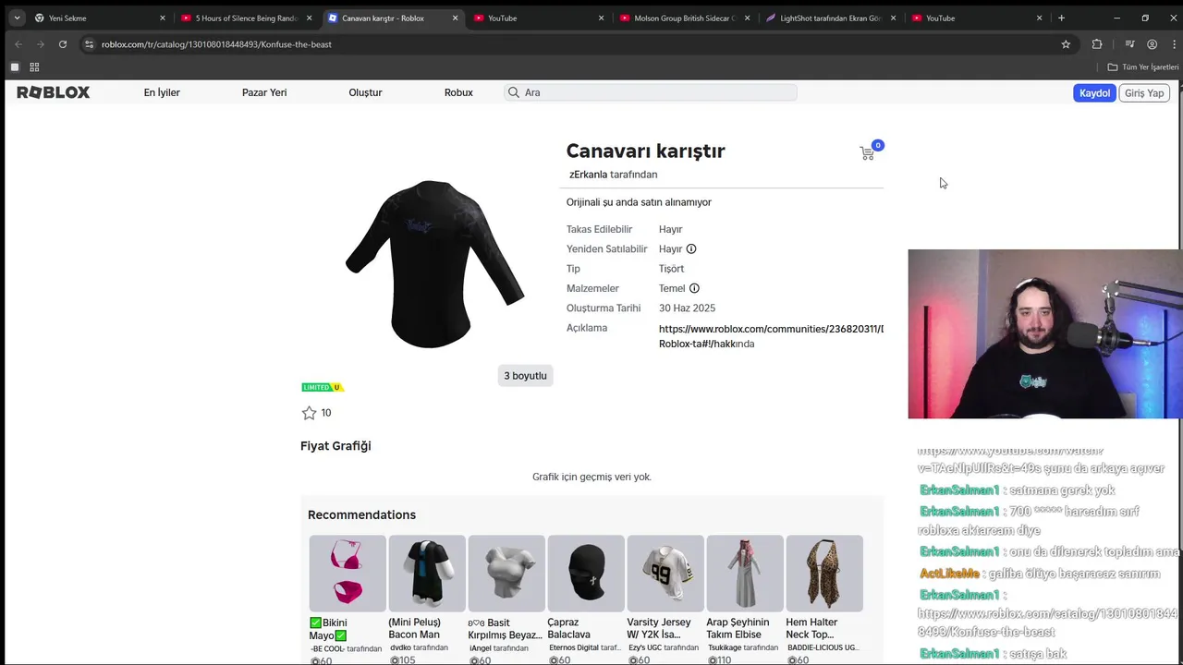
Task: Click the Giriş Yap button
Action: (x=1144, y=93)
